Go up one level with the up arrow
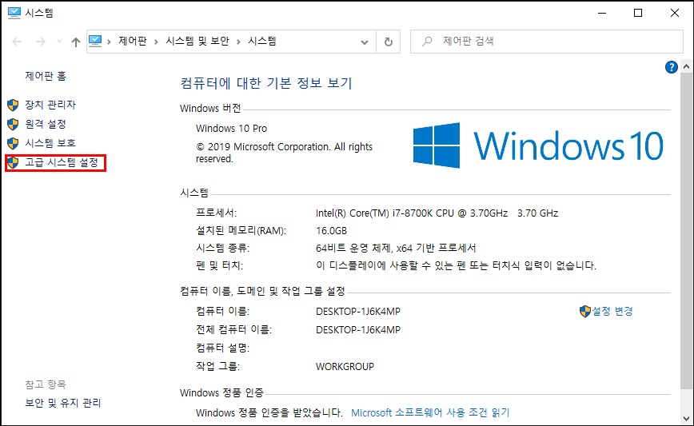694x426 pixels. (x=76, y=42)
